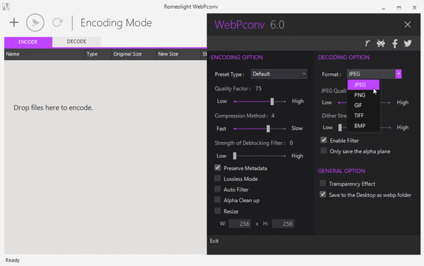
Task: Click the Quality Factor slider handle
Action: click(272, 102)
